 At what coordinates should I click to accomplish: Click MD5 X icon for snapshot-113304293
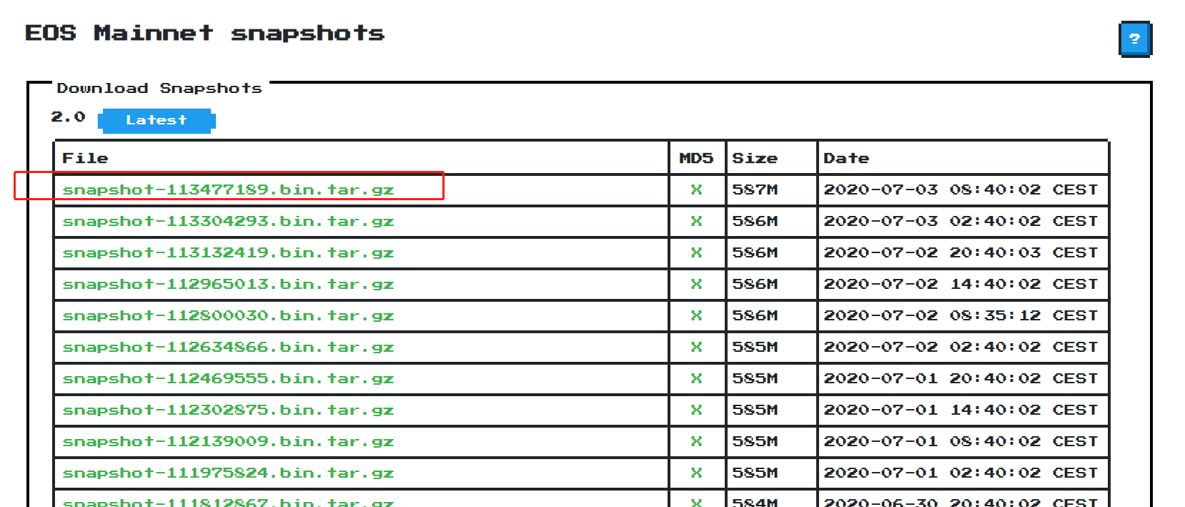point(696,221)
